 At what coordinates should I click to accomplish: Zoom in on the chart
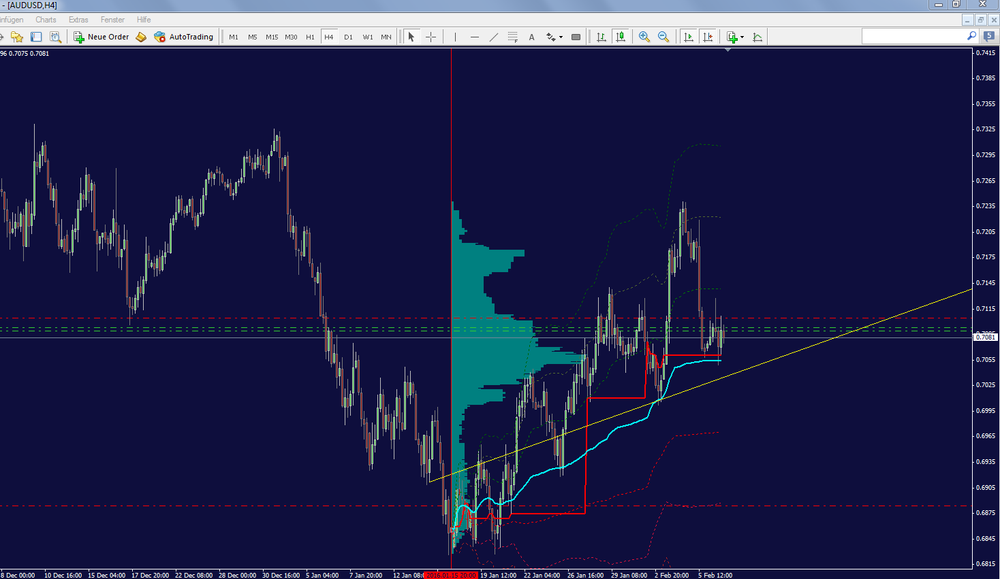(x=644, y=37)
